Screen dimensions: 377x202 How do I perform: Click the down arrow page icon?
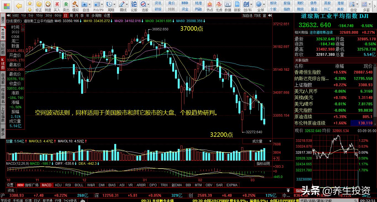(x=30, y=9)
